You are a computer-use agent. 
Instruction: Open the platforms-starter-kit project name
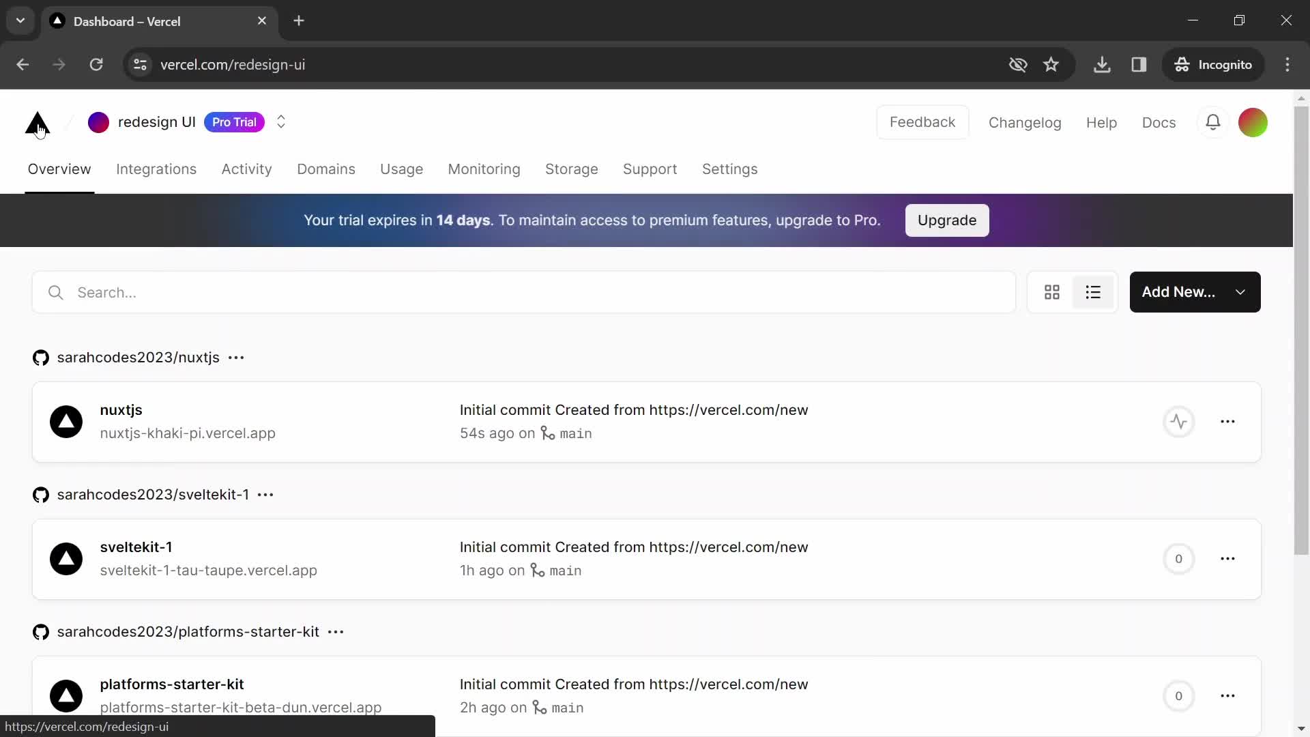(x=172, y=684)
